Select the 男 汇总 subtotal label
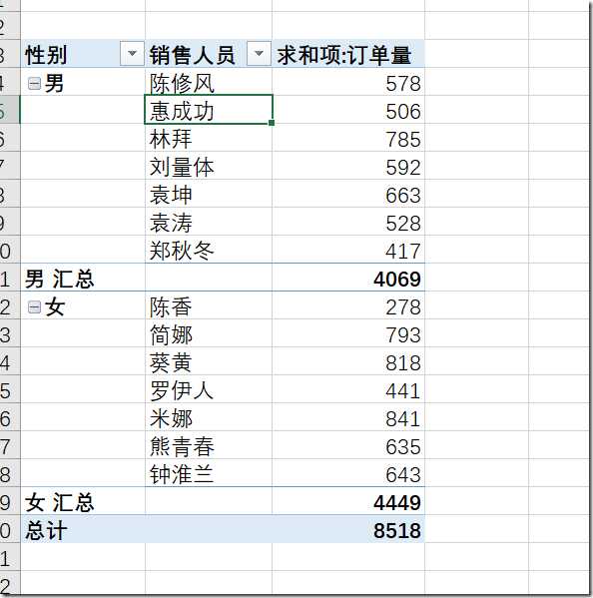593x598 pixels. (59, 279)
